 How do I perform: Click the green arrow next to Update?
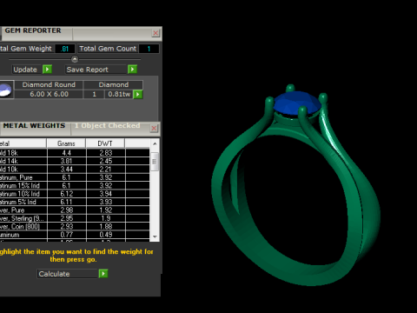[47, 70]
